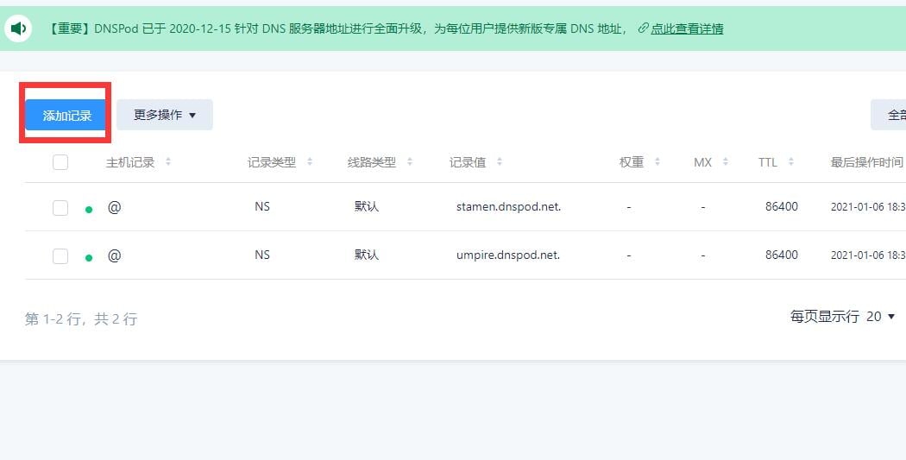The width and height of the screenshot is (906, 460).
Task: Sort by 记录值 column arrows
Action: click(x=499, y=161)
